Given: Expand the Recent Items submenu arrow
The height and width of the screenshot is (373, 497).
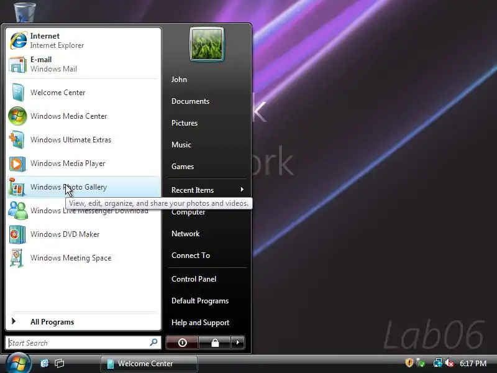Looking at the screenshot, I should click(242, 190).
